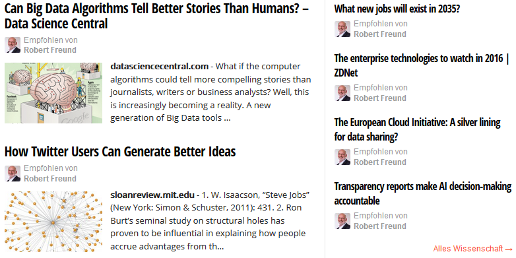Open the How Twitter Users Can Generate Better Ideas headline

(120, 152)
